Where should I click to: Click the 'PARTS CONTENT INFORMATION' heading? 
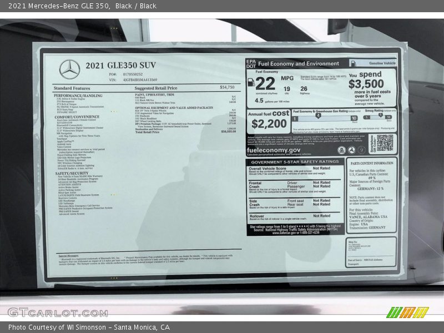372,163
